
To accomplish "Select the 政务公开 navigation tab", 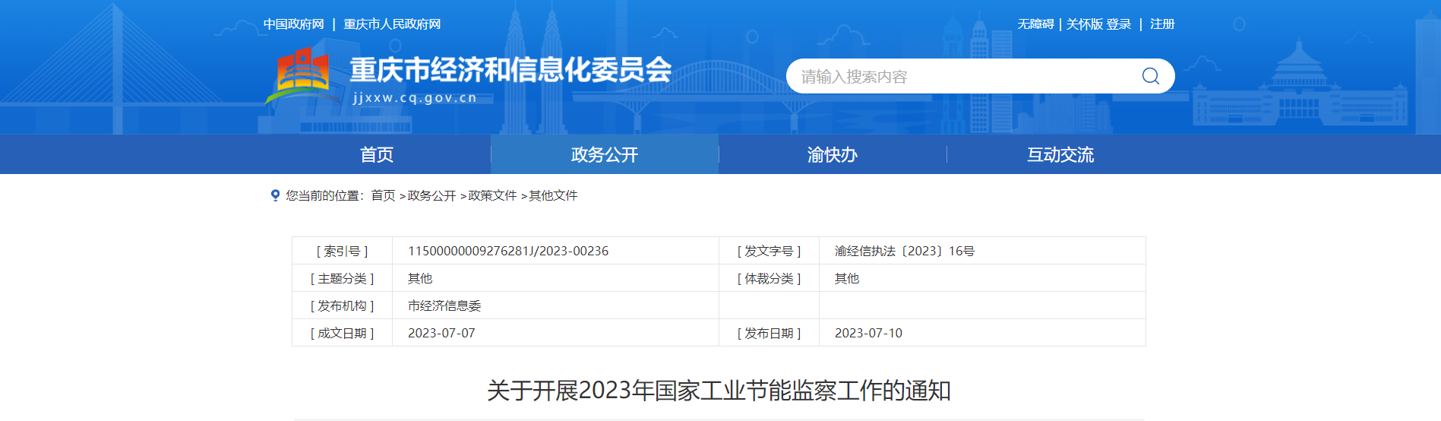I will click(605, 155).
